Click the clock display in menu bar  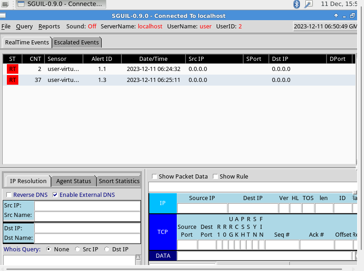(x=325, y=27)
